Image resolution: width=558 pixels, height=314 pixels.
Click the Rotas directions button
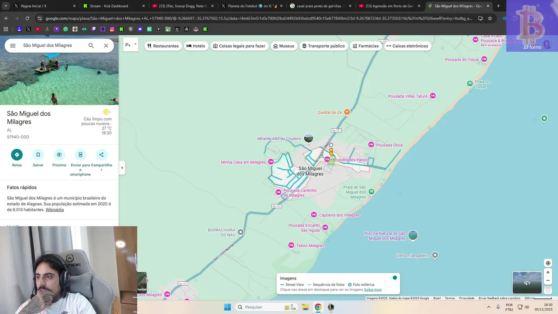[x=17, y=154]
